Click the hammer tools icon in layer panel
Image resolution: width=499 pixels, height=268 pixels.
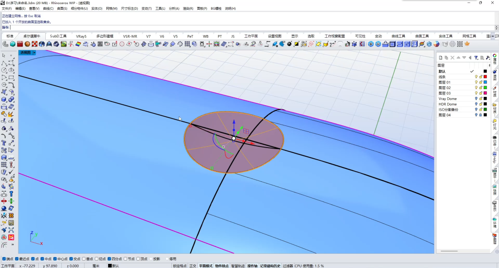(x=487, y=58)
